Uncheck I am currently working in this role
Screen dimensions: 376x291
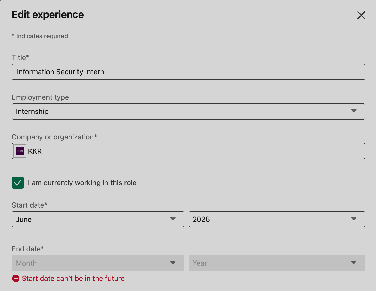[18, 182]
